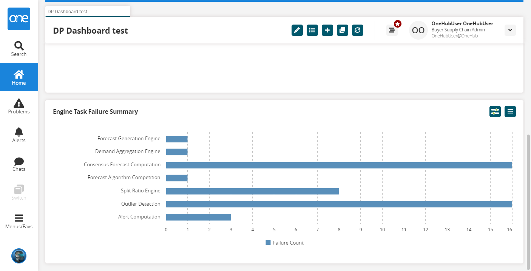Go to Home in sidebar
Image resolution: width=531 pixels, height=271 pixels.
point(19,77)
